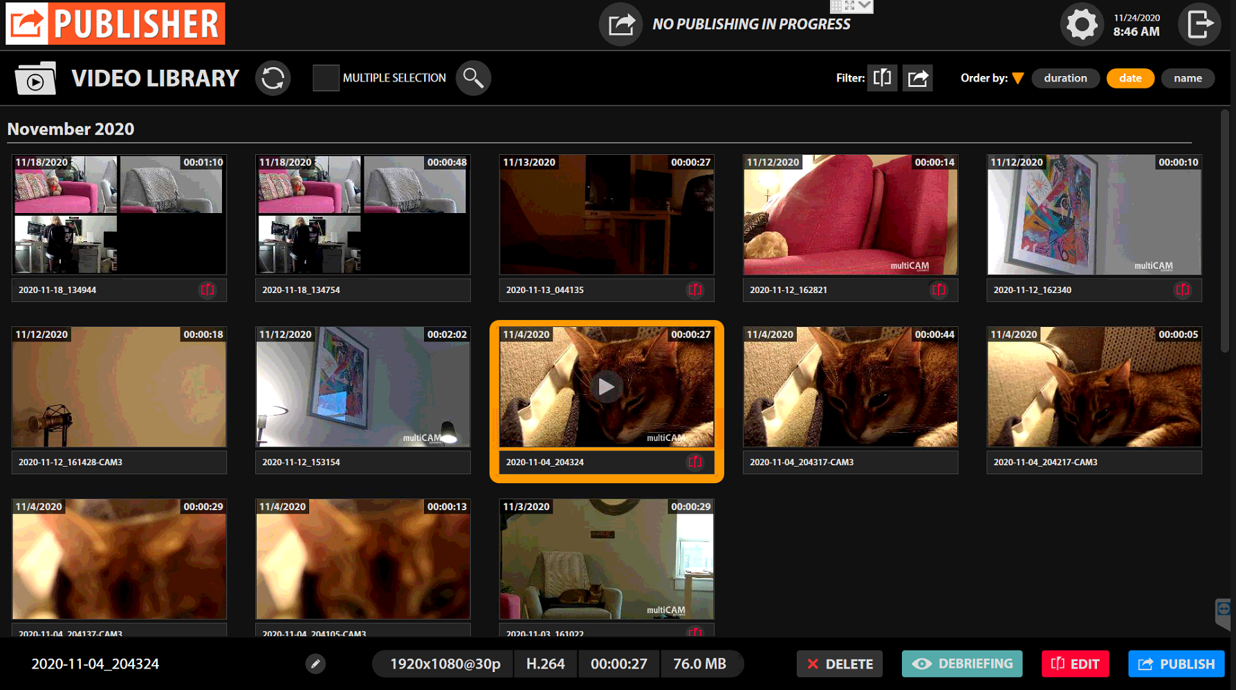Edit the selected video

pyautogui.click(x=1076, y=664)
